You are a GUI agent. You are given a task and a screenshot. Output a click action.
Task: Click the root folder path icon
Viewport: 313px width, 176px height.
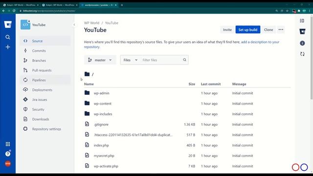pyautogui.click(x=87, y=74)
